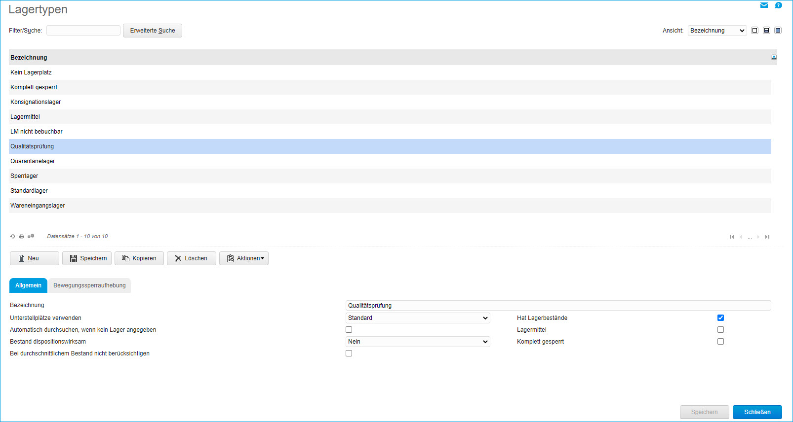Open the mail envelope icon
The width and height of the screenshot is (793, 422).
click(x=764, y=5)
